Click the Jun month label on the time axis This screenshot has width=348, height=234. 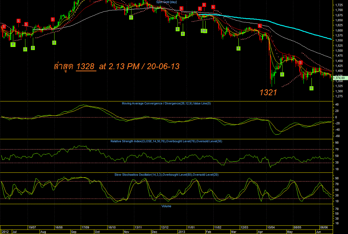318,232
